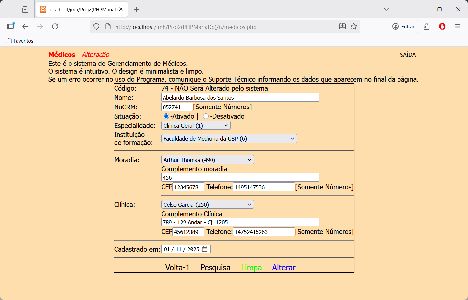
Task: Click the browser reload icon
Action: 55,26
